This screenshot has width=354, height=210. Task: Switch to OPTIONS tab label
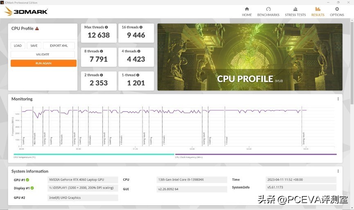(337, 15)
